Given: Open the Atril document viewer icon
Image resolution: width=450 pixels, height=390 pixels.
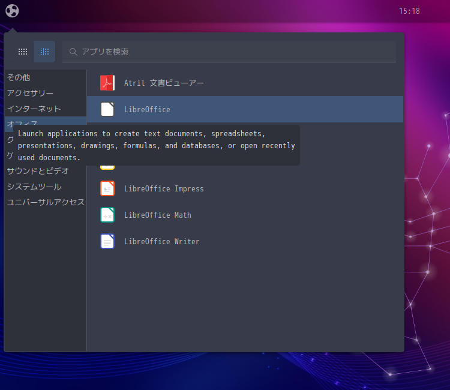Looking at the screenshot, I should [x=107, y=83].
